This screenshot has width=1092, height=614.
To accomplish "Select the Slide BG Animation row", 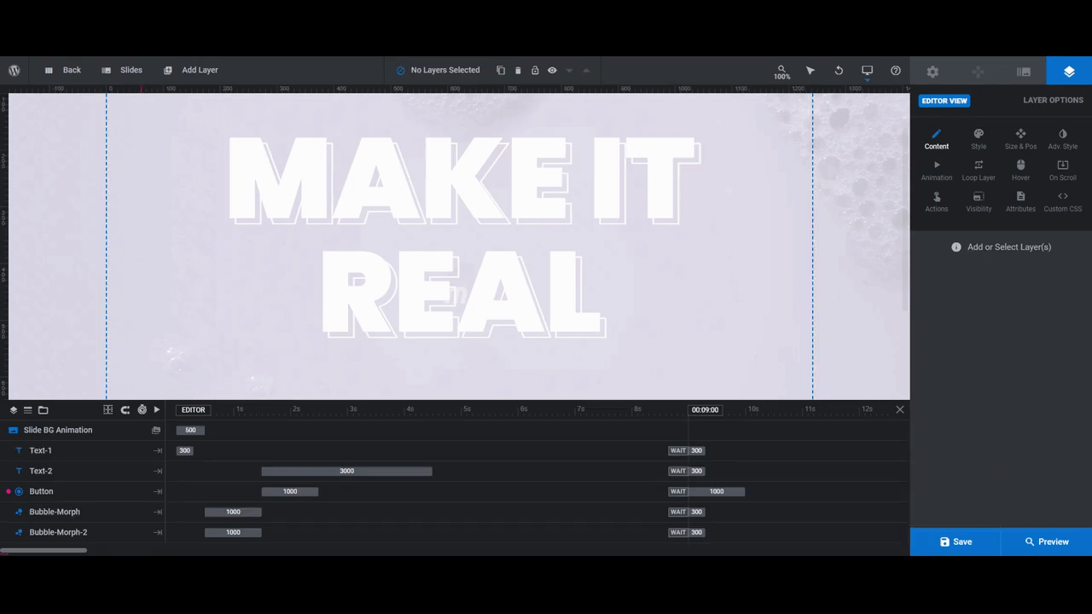I will click(x=83, y=430).
